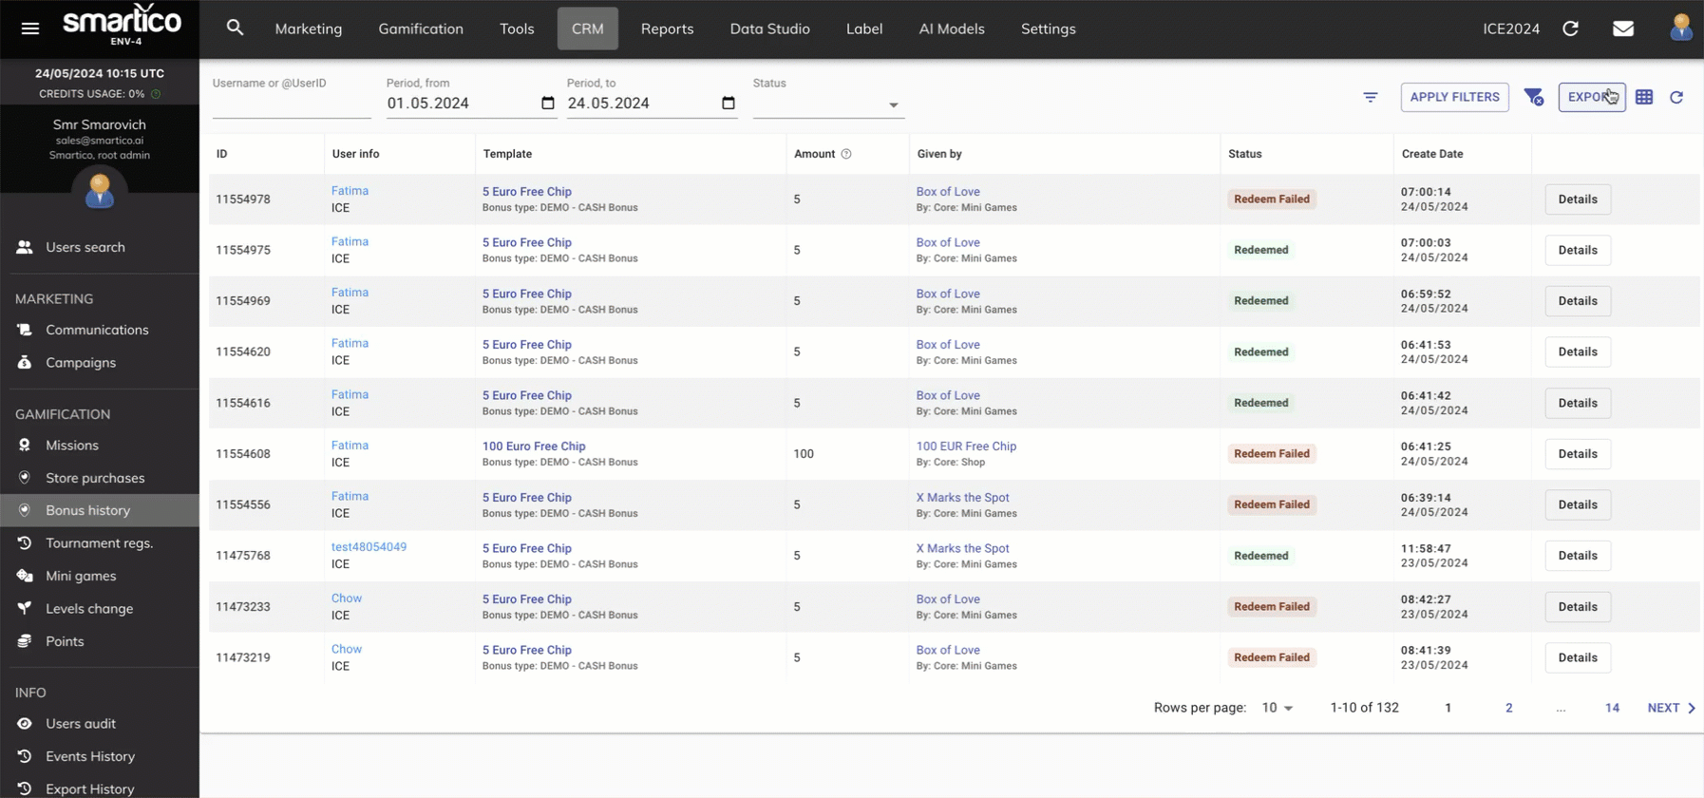Click the APPLY FILTERS button
Image resolution: width=1704 pixels, height=798 pixels.
(x=1454, y=97)
